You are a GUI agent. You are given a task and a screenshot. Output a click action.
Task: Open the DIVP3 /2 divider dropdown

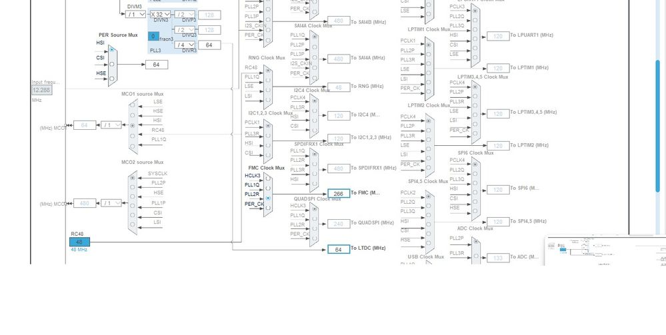pos(185,15)
